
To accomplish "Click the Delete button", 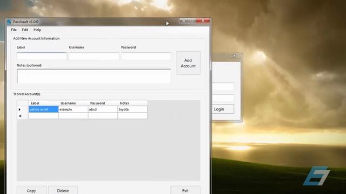I will (63, 190).
